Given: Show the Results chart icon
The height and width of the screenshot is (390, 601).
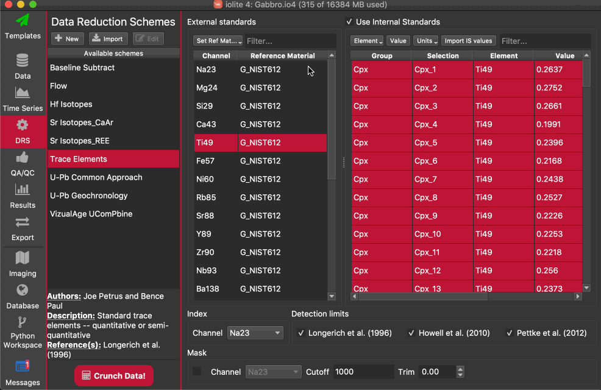Looking at the screenshot, I should pos(23,190).
